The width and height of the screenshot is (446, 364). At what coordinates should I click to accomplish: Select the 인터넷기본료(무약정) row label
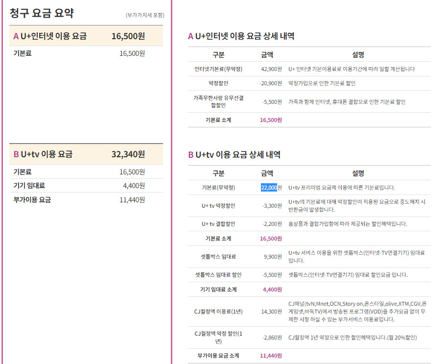pyautogui.click(x=218, y=69)
